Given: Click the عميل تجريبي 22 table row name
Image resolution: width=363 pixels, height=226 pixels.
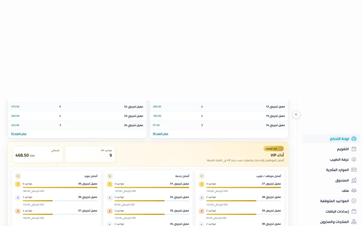Looking at the screenshot, I should pyautogui.click(x=134, y=107).
